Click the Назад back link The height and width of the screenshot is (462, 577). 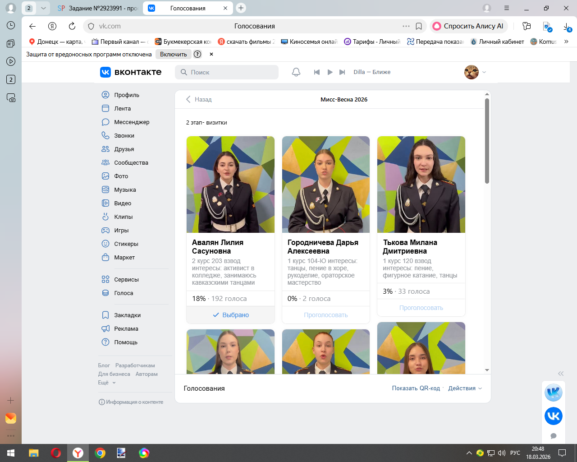[x=199, y=99]
